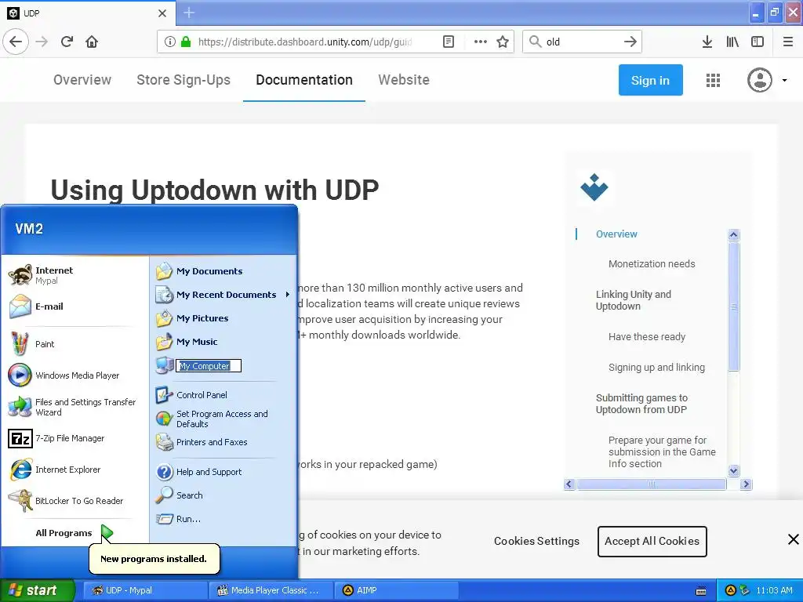The height and width of the screenshot is (602, 803).
Task: Click the sidebar scroll down arrow
Action: 733,470
